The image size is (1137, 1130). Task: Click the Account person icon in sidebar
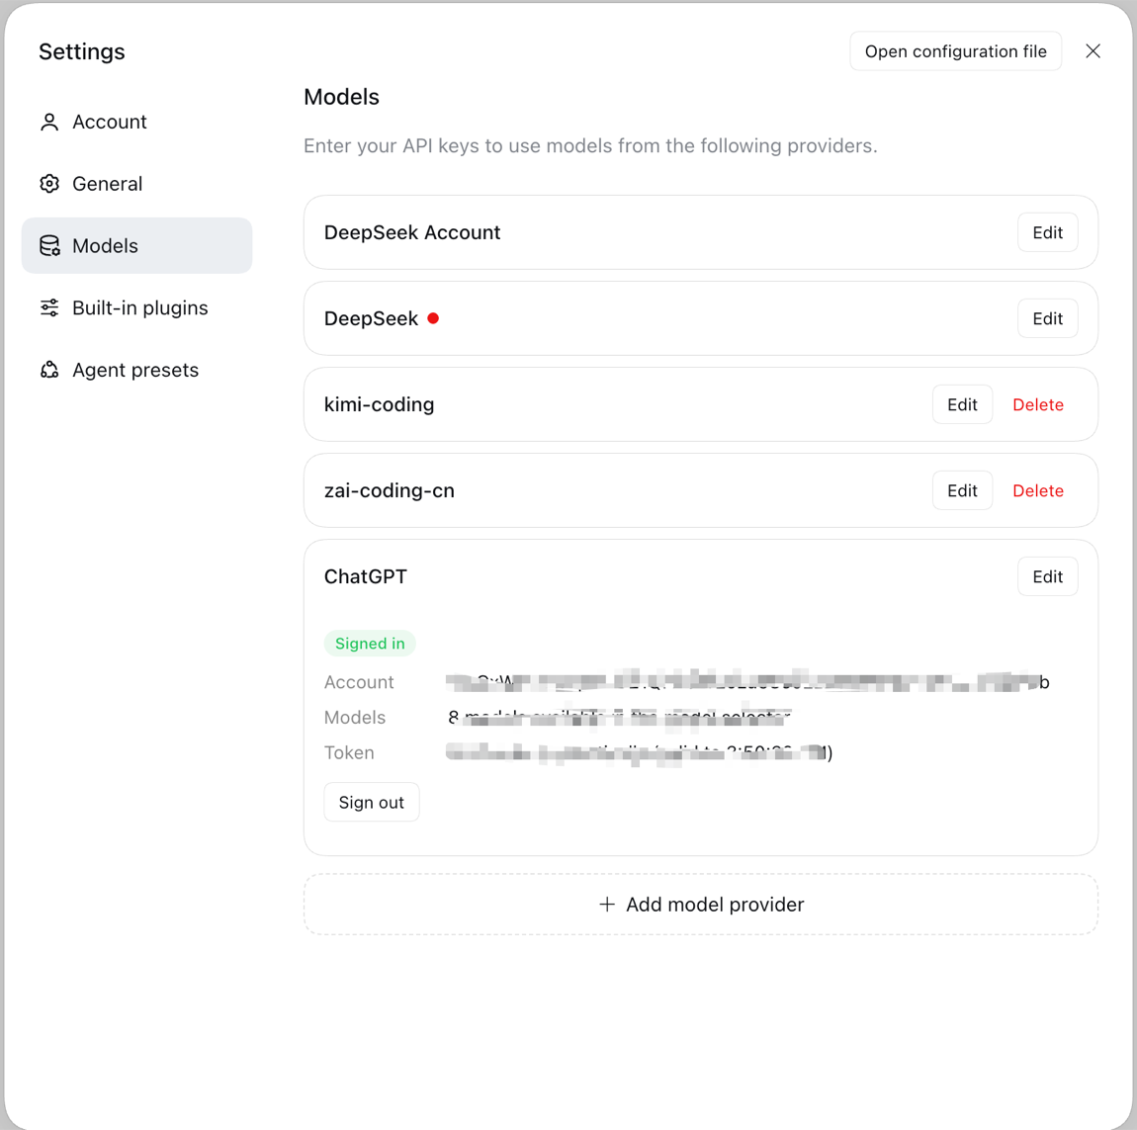pyautogui.click(x=49, y=122)
